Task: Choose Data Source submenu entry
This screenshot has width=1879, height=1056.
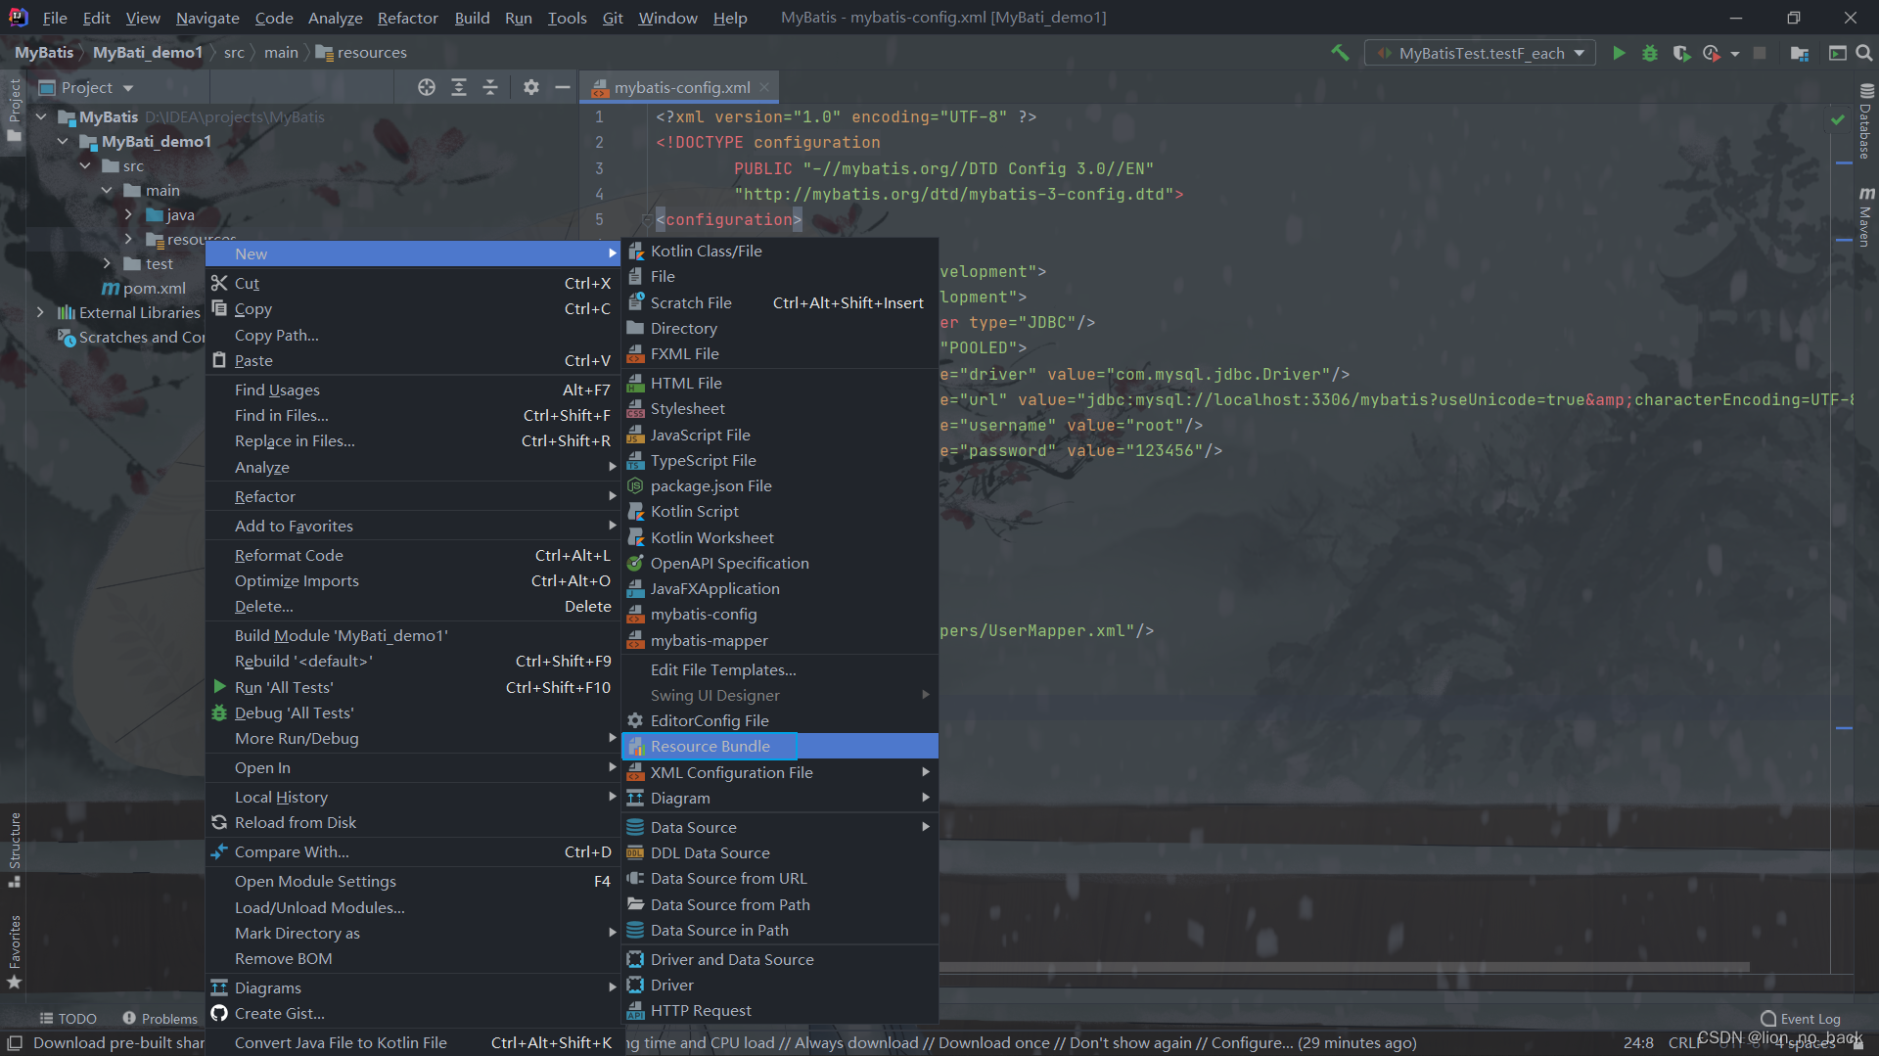Action: 780,827
